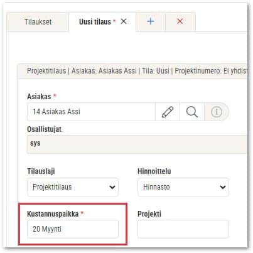The width and height of the screenshot is (253, 253).
Task: Click the pencil edit icon for Asiakas
Action: point(168,112)
